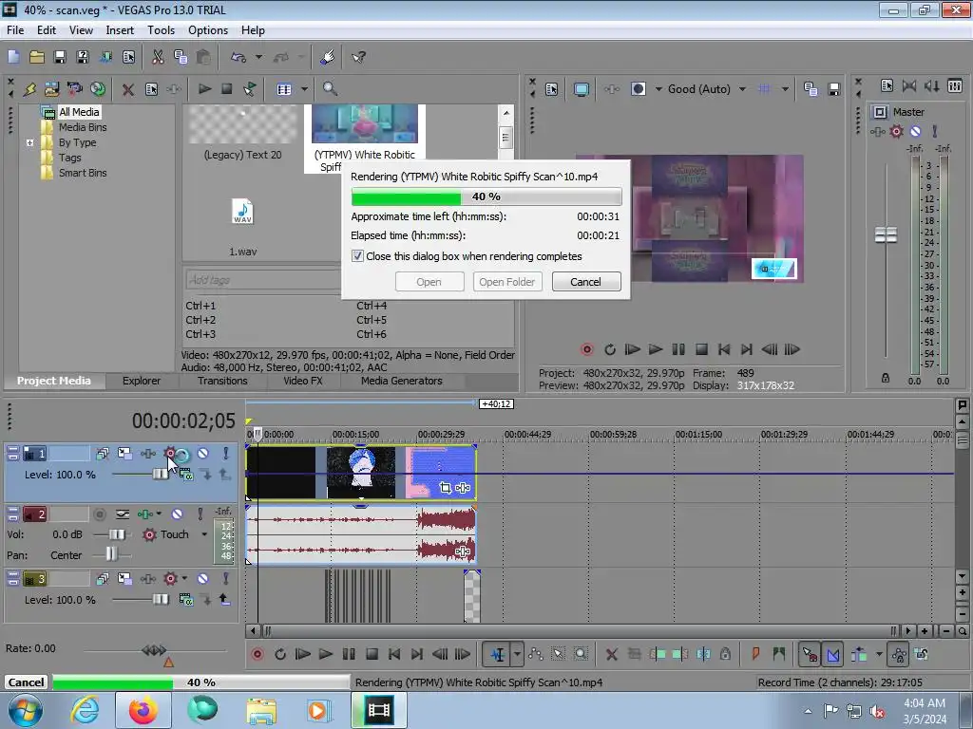Toggle Mute on video track 1
The width and height of the screenshot is (973, 729).
(x=203, y=453)
